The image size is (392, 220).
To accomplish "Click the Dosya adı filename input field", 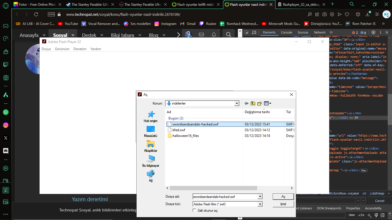I will (x=225, y=197).
